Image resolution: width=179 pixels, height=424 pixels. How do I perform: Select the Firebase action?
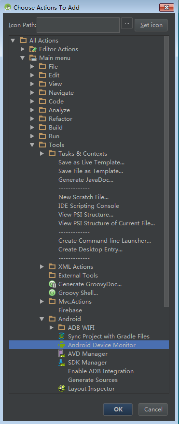70,310
